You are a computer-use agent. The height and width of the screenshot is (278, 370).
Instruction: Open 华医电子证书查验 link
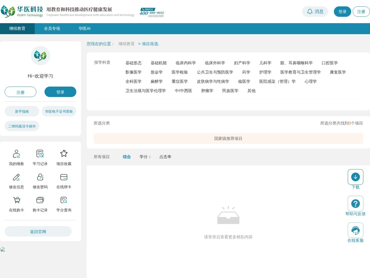point(59,111)
